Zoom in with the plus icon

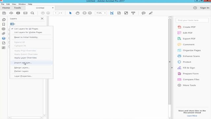tap(90, 13)
